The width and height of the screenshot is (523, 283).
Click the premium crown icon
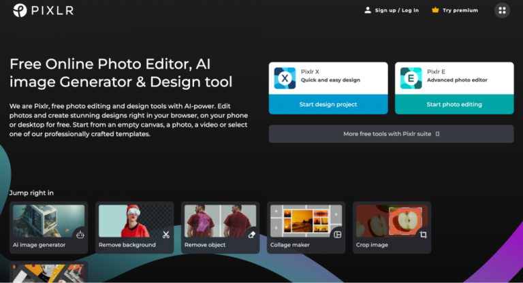coord(435,10)
